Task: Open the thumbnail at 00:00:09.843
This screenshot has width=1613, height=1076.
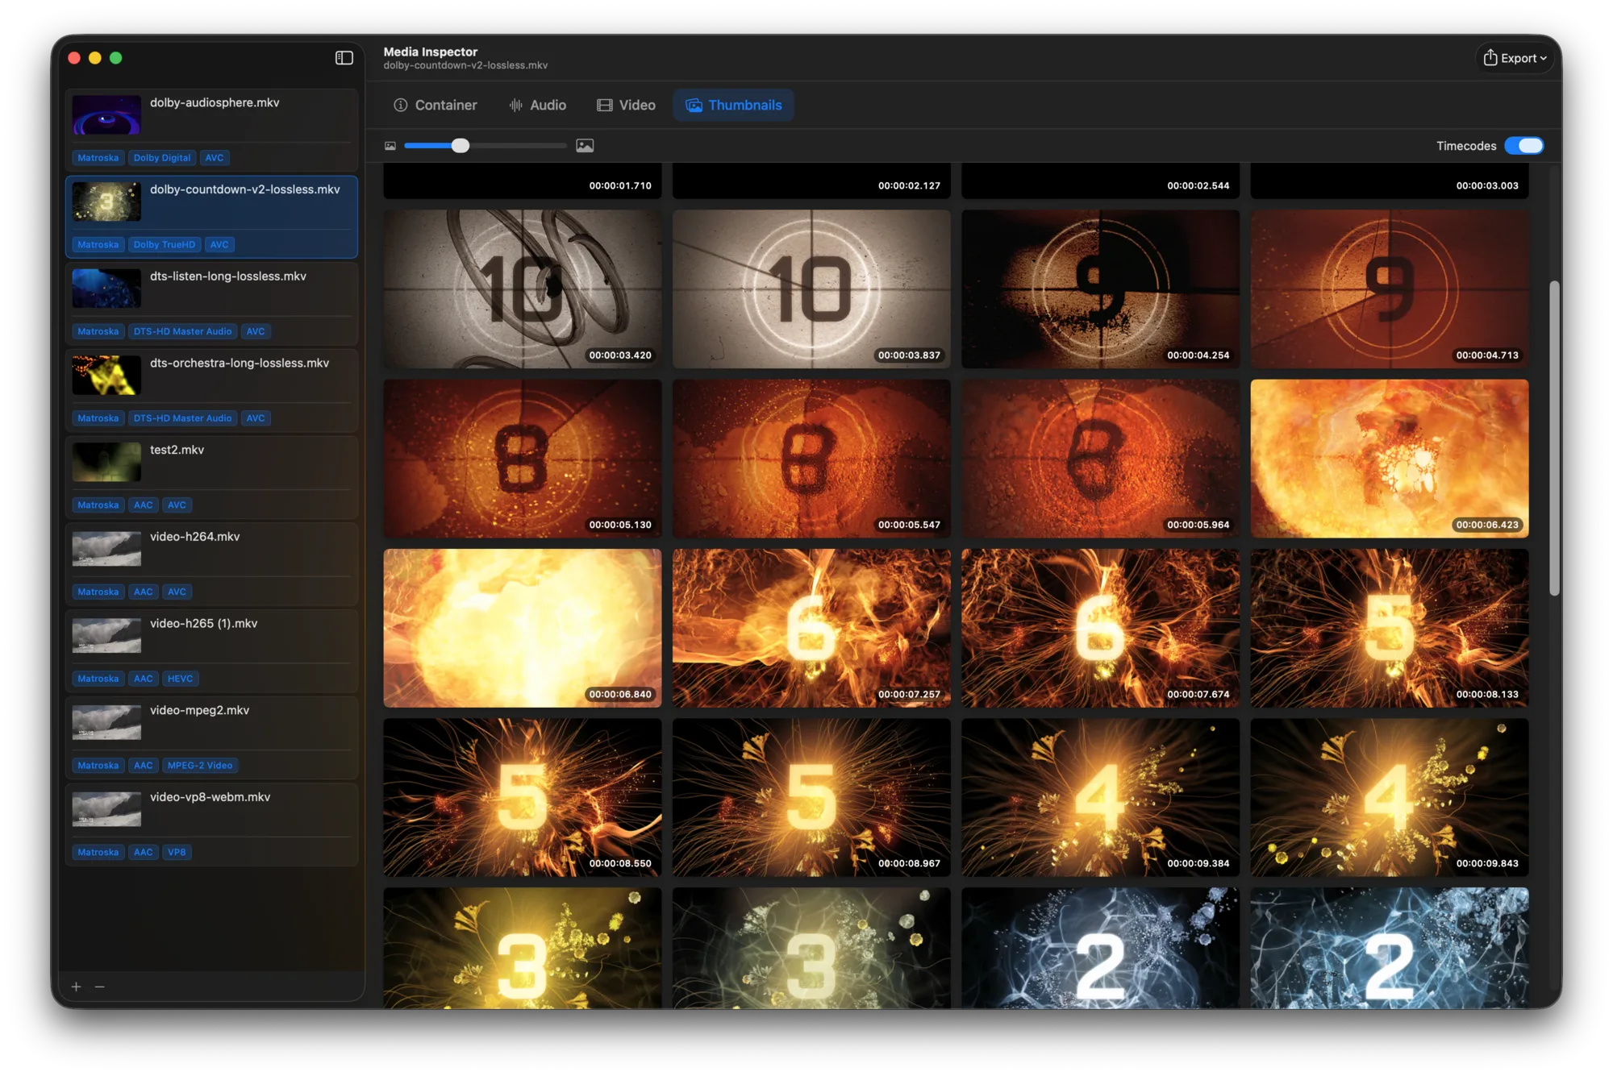Action: coord(1390,798)
